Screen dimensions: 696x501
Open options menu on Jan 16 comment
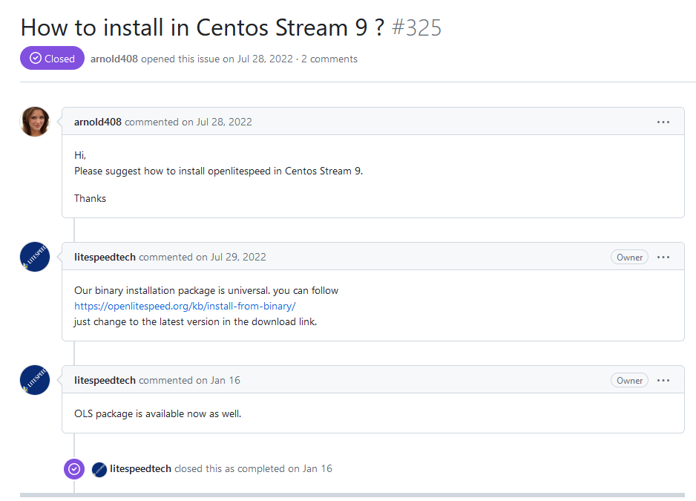[663, 381]
